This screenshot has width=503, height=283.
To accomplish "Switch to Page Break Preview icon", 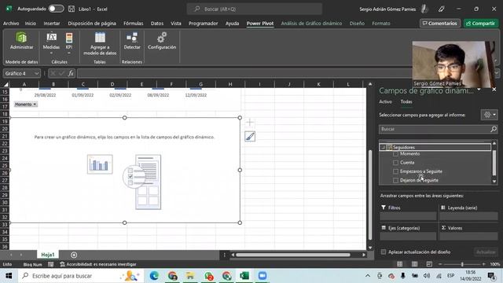I will pyautogui.click(x=429, y=264).
